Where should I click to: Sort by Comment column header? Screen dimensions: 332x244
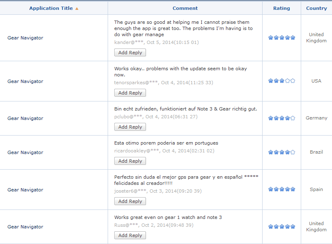pyautogui.click(x=185, y=8)
